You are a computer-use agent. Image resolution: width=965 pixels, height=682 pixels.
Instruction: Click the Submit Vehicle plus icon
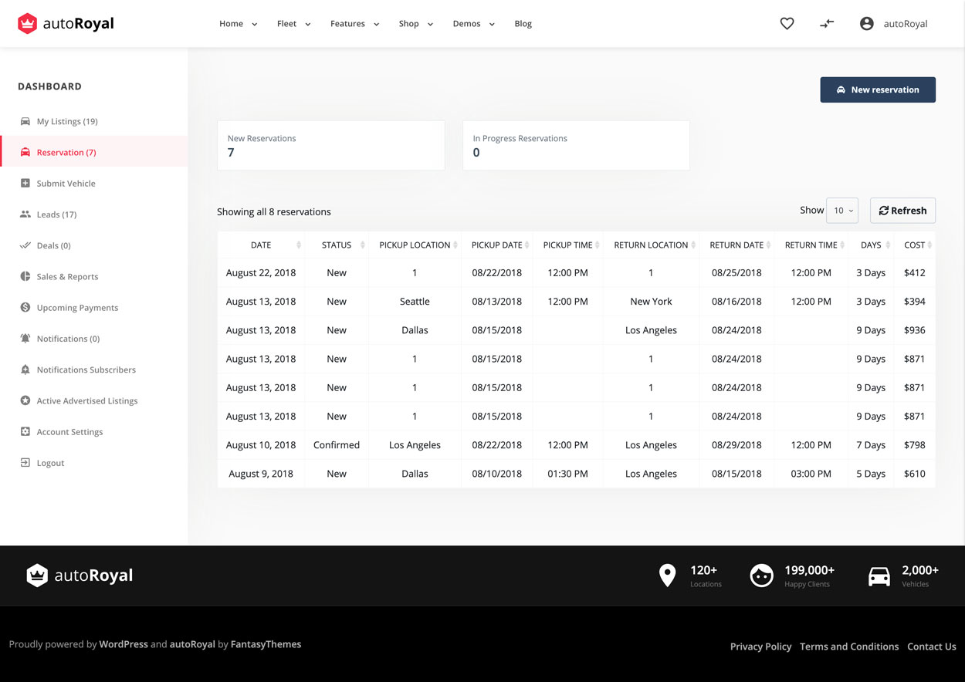[25, 183]
